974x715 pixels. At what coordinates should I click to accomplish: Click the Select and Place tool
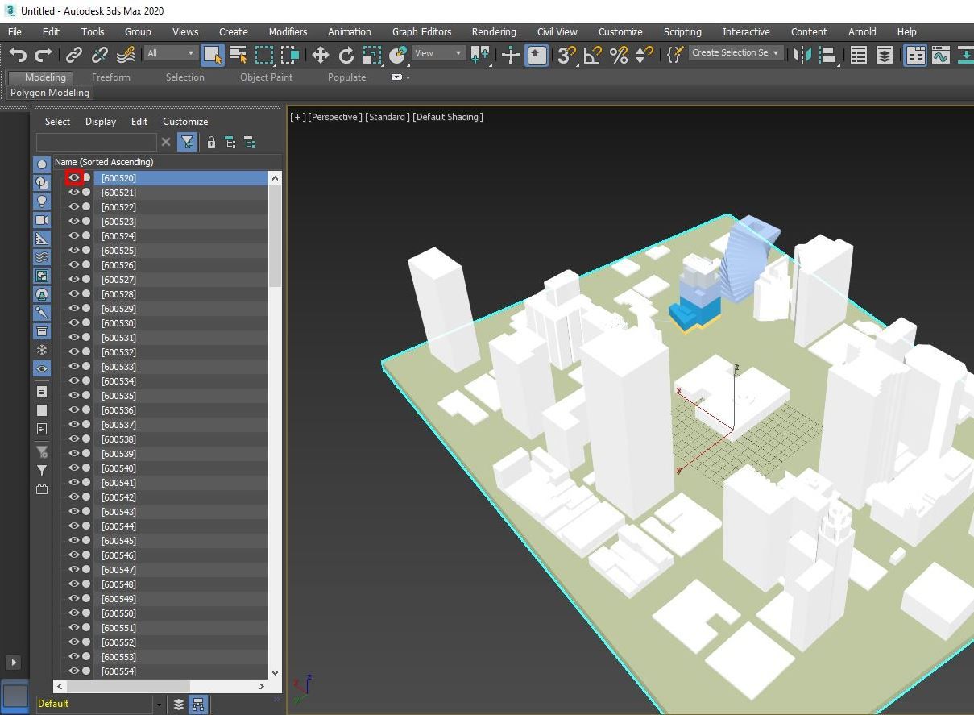pyautogui.click(x=398, y=54)
